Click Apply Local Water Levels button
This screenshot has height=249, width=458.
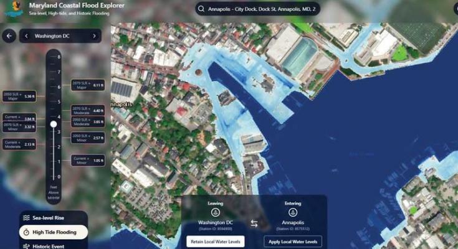292,241
